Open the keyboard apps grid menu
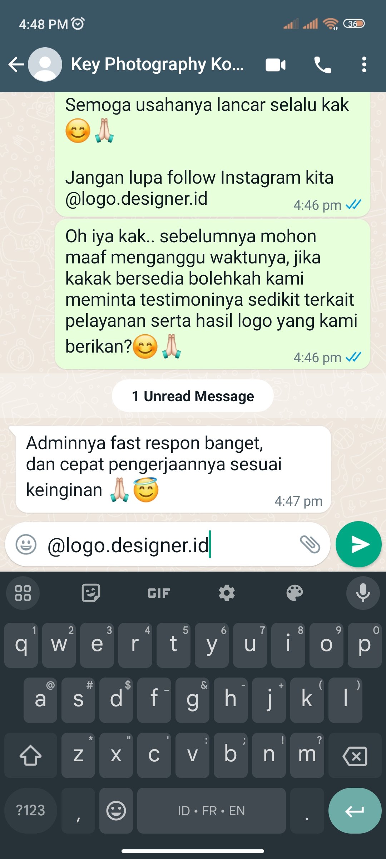386x859 pixels. coord(23,593)
